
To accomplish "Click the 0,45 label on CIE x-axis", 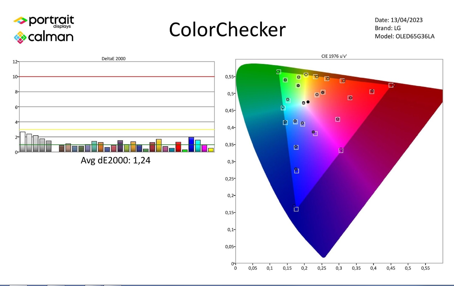I will [391, 268].
